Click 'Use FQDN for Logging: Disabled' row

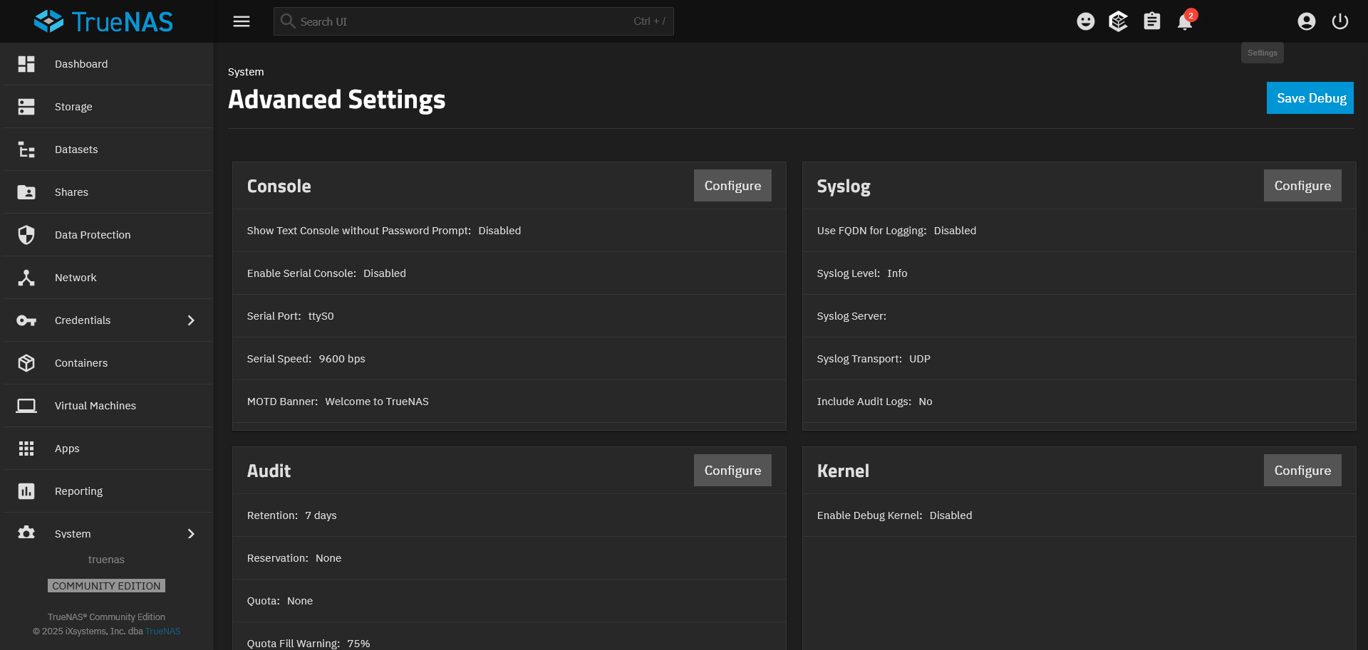point(1079,231)
